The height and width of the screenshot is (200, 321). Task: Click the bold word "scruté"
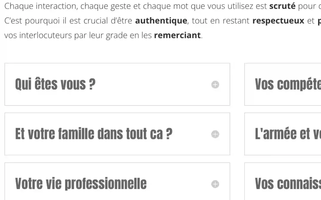pyautogui.click(x=282, y=6)
